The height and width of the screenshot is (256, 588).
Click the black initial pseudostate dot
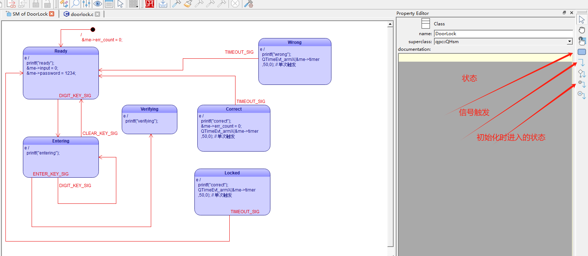(x=93, y=29)
